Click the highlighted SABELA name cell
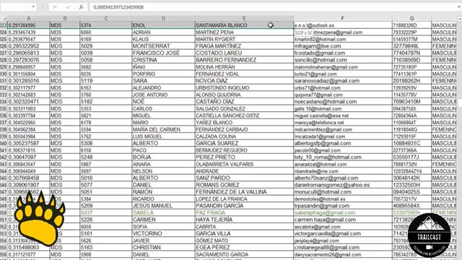 163,212
